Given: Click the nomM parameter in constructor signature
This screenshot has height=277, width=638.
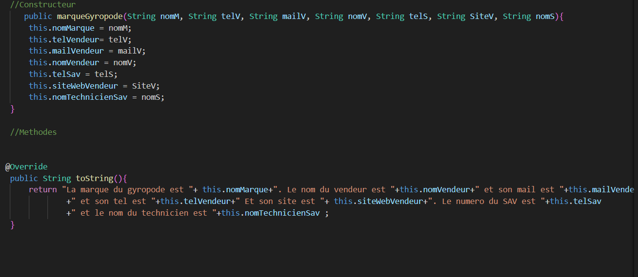Looking at the screenshot, I should tap(170, 16).
